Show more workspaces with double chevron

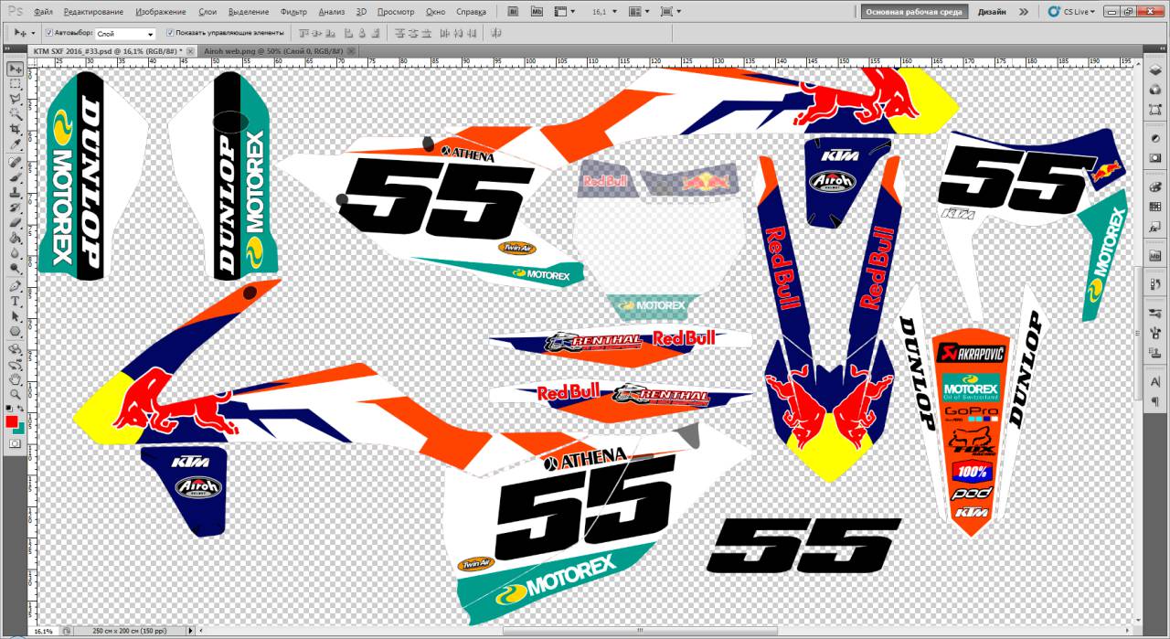[1023, 12]
